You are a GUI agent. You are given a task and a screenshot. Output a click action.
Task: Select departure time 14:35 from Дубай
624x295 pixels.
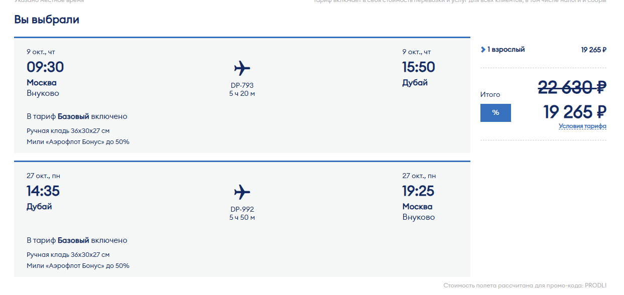point(43,191)
